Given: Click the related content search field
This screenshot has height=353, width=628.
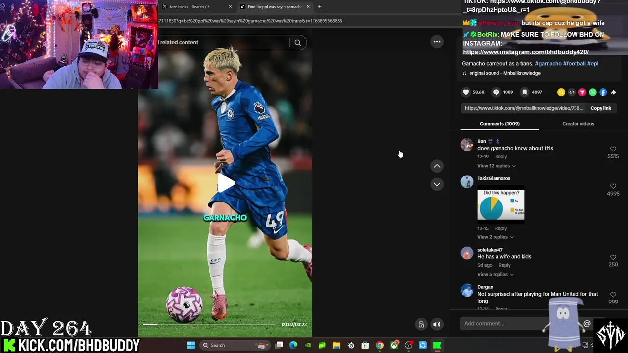Looking at the screenshot, I should (223, 43).
